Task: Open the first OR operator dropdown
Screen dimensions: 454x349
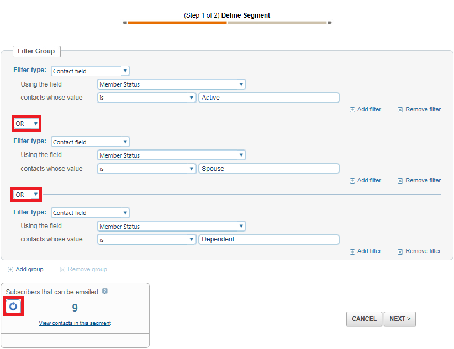Action: (x=27, y=124)
